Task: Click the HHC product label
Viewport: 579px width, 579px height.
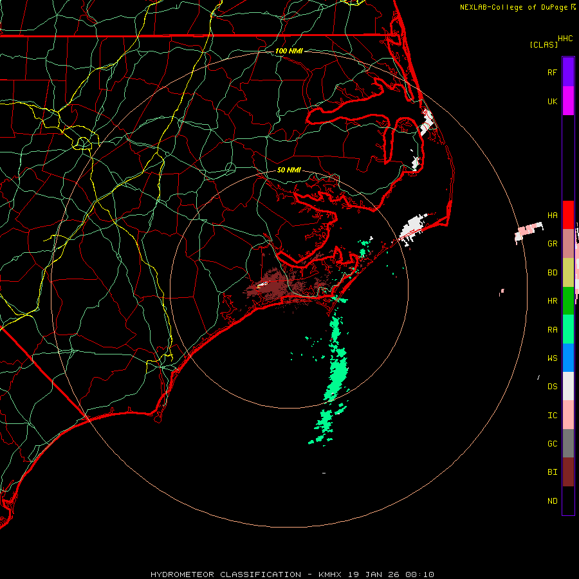Action: click(565, 39)
